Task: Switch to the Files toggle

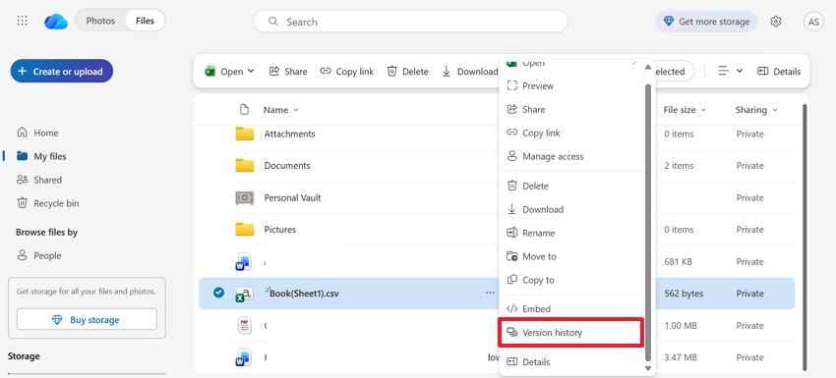Action: (145, 21)
